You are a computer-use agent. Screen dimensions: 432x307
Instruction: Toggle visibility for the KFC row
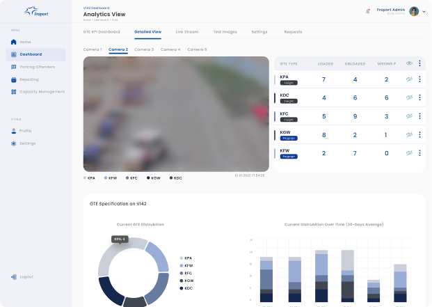pyautogui.click(x=409, y=116)
